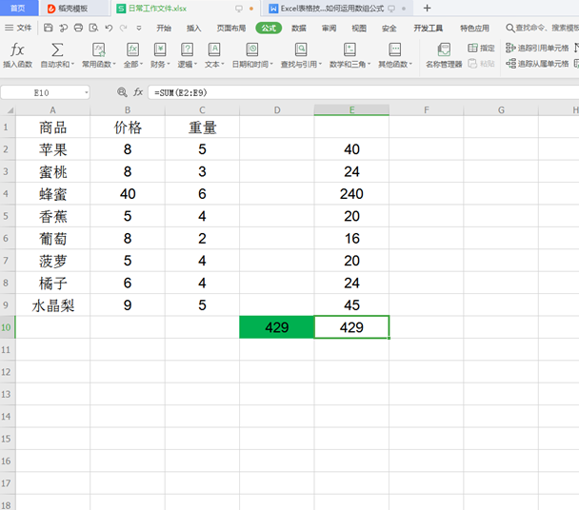
Task: Click the AutoSum (自动求和) sigma icon
Action: pos(57,49)
